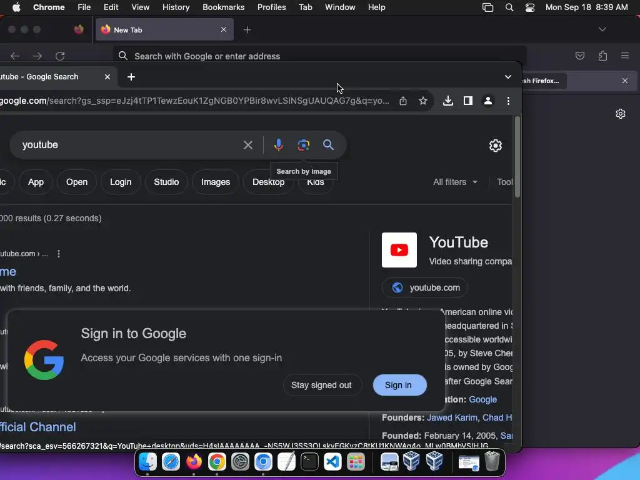
Task: Click Firefox back arrow
Action: (15, 56)
